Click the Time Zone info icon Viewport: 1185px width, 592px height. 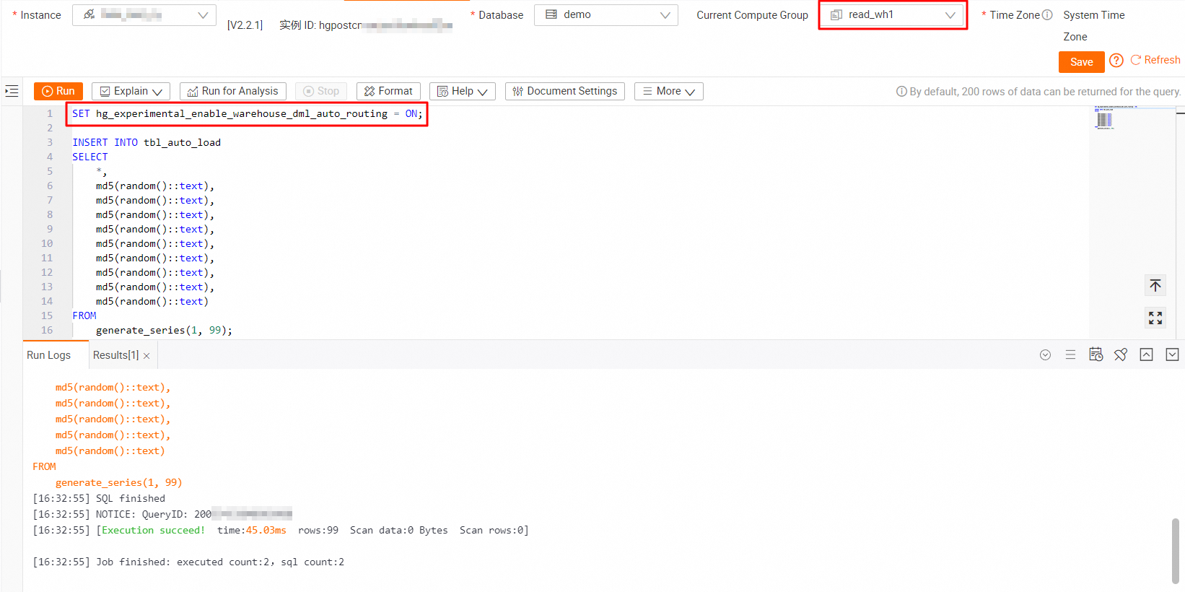pyautogui.click(x=1047, y=14)
